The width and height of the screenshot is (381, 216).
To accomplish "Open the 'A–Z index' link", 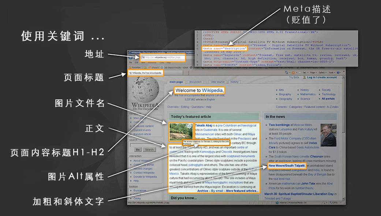I will click(x=333, y=107).
